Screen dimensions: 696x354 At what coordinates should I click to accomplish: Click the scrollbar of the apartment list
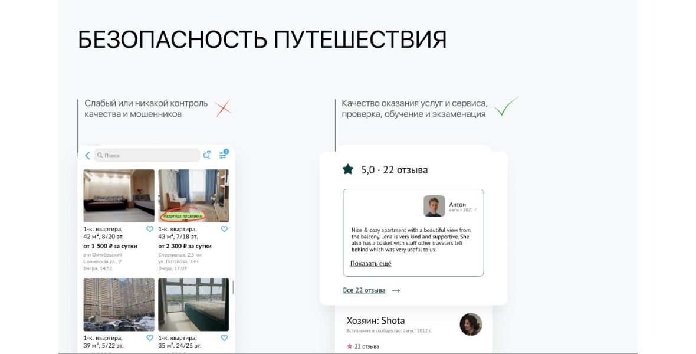(233, 287)
